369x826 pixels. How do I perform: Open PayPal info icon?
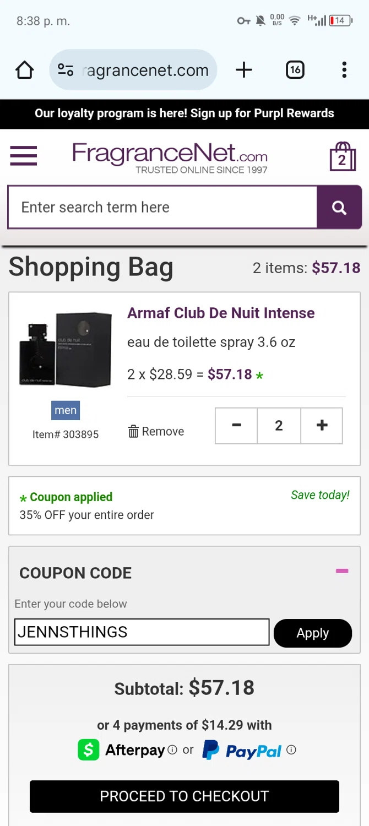(x=292, y=750)
